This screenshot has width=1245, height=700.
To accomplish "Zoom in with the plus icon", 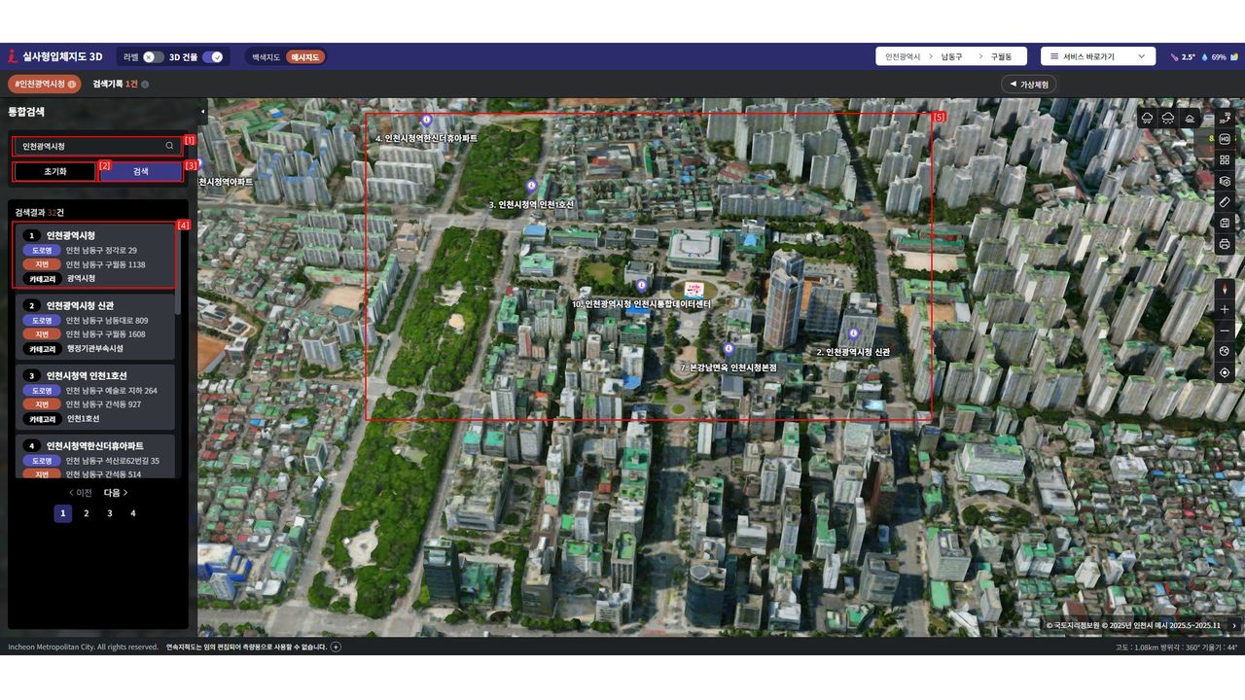I will (x=1225, y=309).
